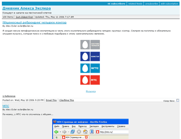Open the back button history dropdown arrow
Image resolution: width=181 pixels, height=139 pixels.
click(60, 132)
